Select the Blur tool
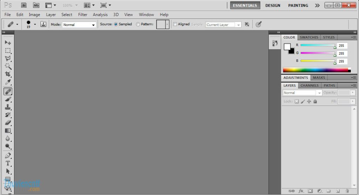Viewport: 359px width, 195px height. tap(8, 139)
